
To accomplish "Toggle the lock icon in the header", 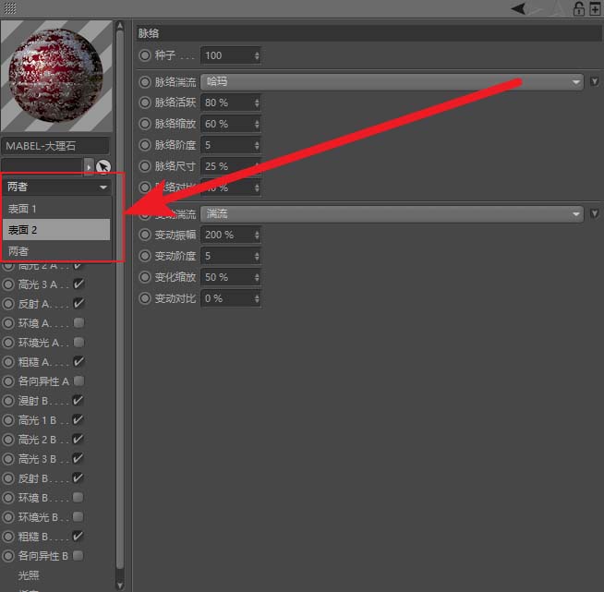I will click(x=578, y=8).
